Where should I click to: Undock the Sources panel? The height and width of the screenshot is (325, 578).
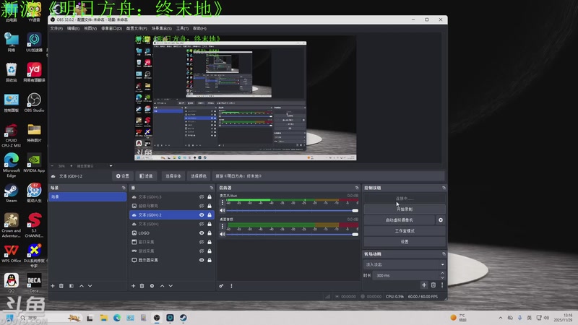click(x=211, y=188)
